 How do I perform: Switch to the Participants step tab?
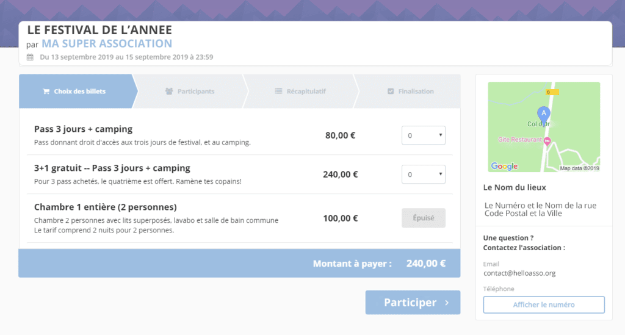(x=190, y=91)
